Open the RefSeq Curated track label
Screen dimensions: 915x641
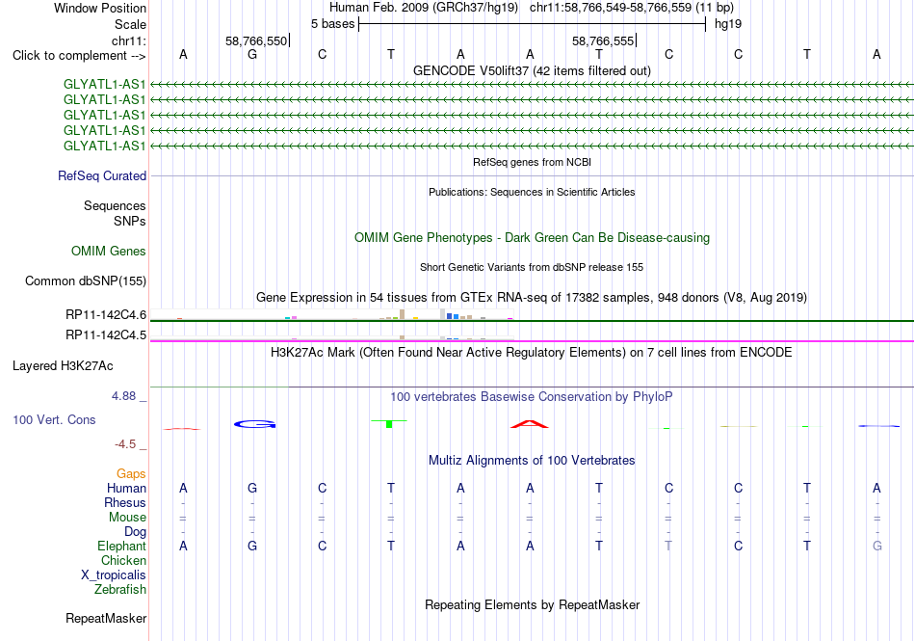point(102,175)
